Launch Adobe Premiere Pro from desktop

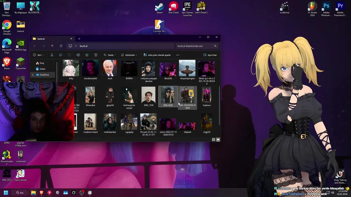pos(340,9)
